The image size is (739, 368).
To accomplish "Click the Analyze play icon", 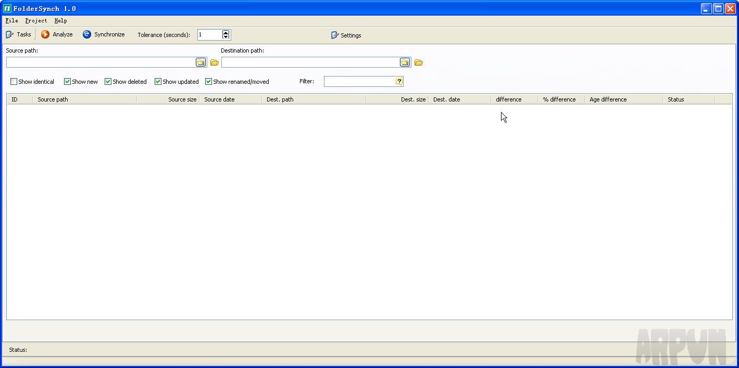I will (45, 34).
